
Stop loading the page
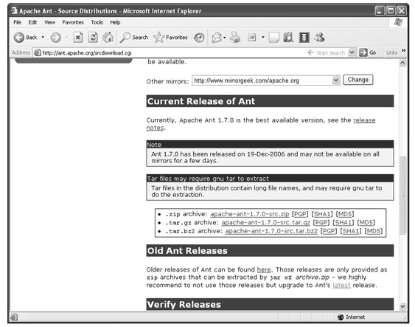point(78,38)
